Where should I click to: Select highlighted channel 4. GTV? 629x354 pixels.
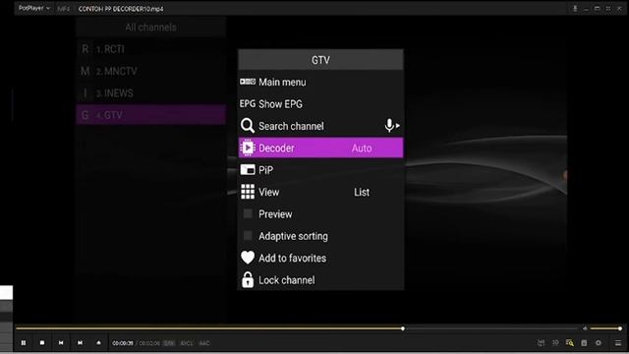tap(150, 115)
